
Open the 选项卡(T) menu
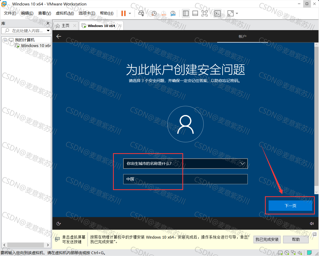click(x=87, y=13)
